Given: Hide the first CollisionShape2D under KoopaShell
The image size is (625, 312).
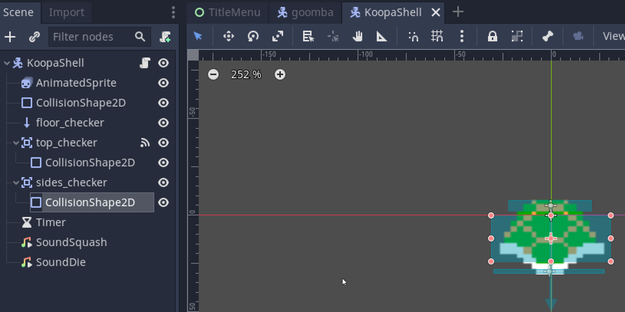Looking at the screenshot, I should [163, 103].
